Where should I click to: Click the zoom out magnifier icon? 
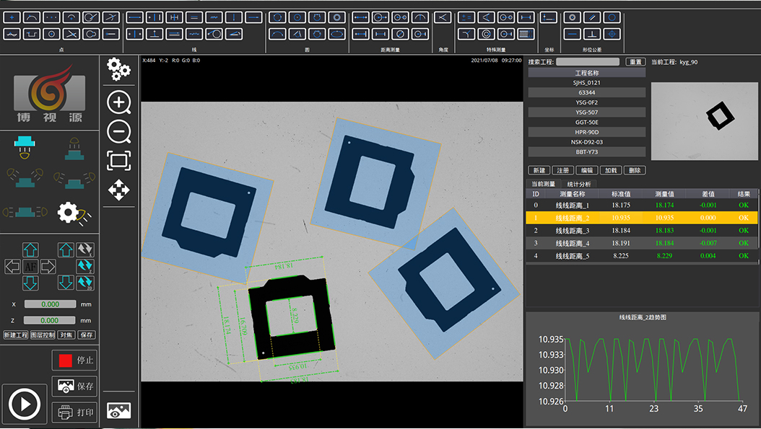click(x=118, y=132)
